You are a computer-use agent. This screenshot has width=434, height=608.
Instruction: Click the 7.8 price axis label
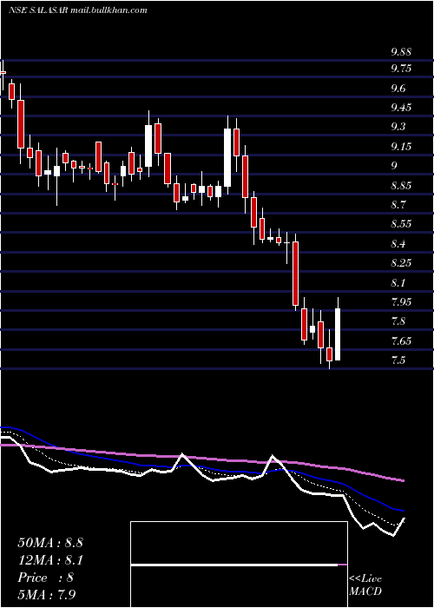click(398, 321)
